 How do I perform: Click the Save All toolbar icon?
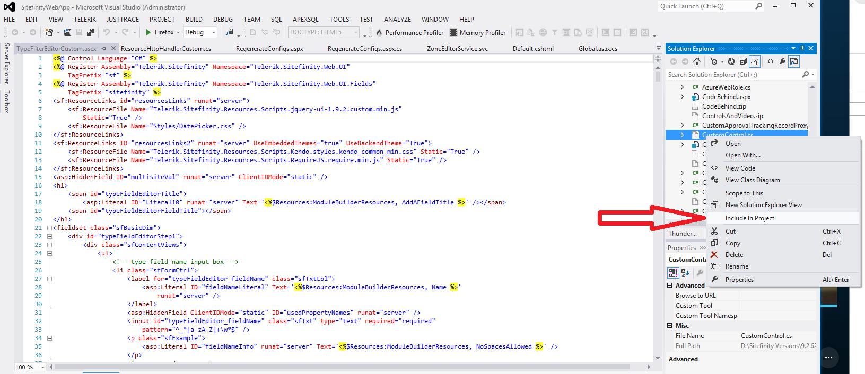90,32
